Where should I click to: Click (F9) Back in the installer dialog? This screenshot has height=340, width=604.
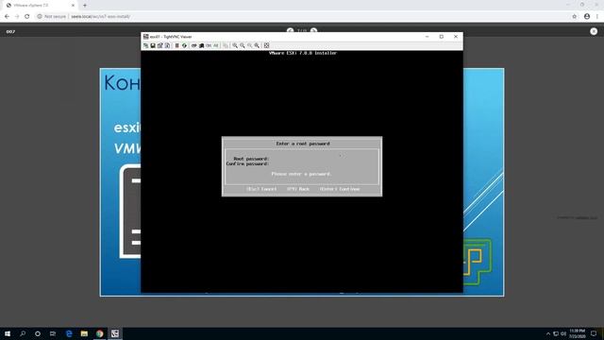298,189
